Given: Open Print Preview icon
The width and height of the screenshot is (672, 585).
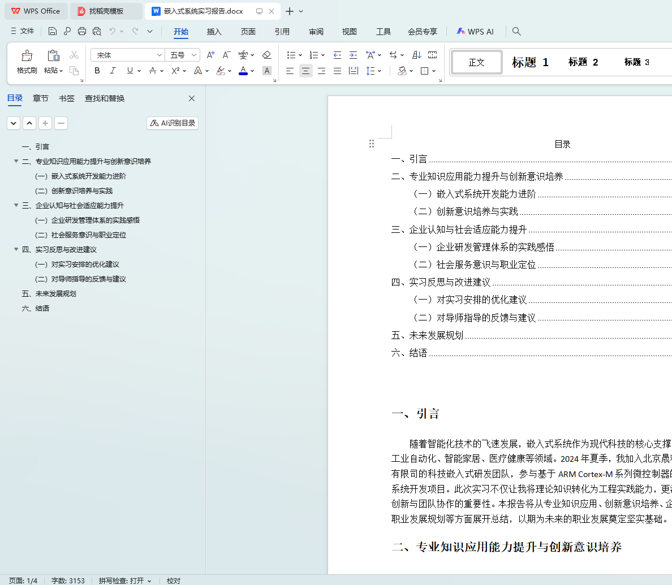Looking at the screenshot, I should [97, 31].
